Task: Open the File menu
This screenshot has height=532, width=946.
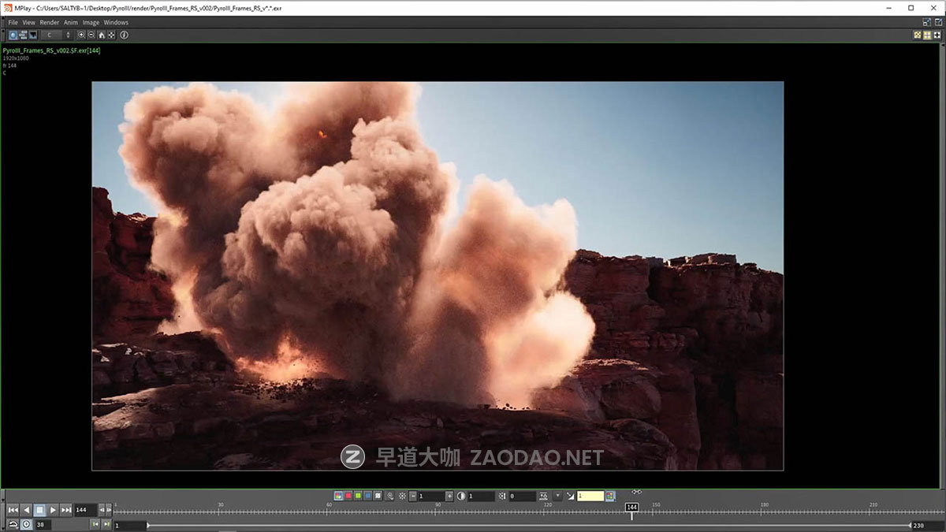Action: pos(13,22)
